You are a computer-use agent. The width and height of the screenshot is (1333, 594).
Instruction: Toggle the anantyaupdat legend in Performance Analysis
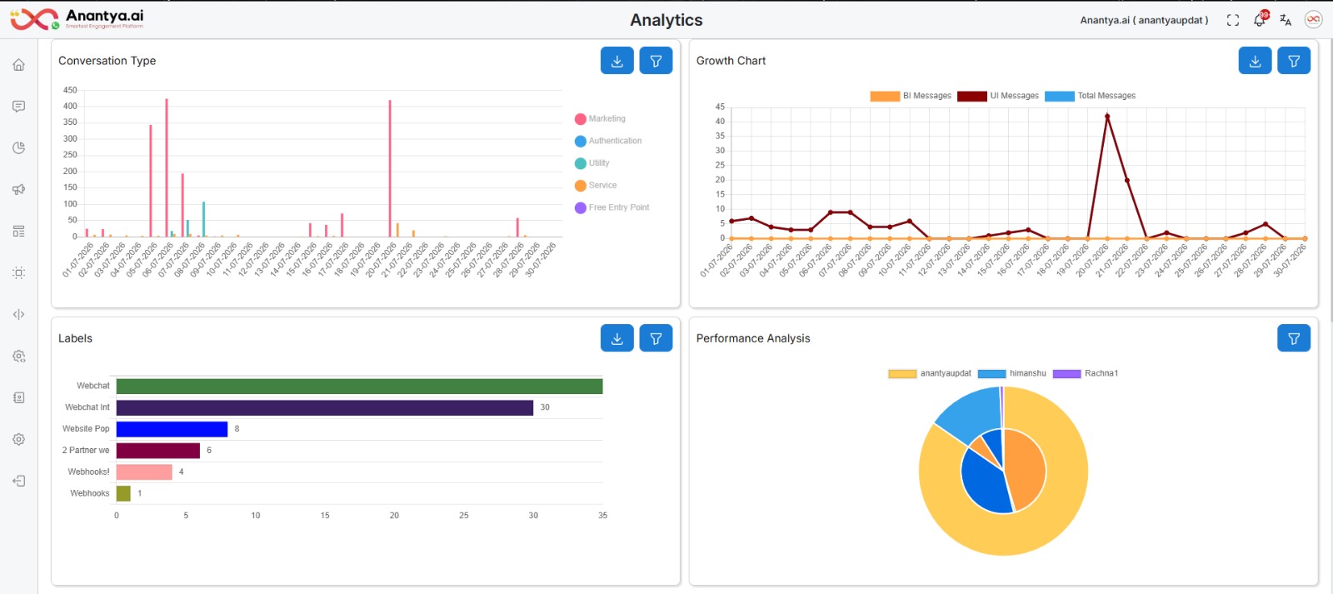point(930,373)
